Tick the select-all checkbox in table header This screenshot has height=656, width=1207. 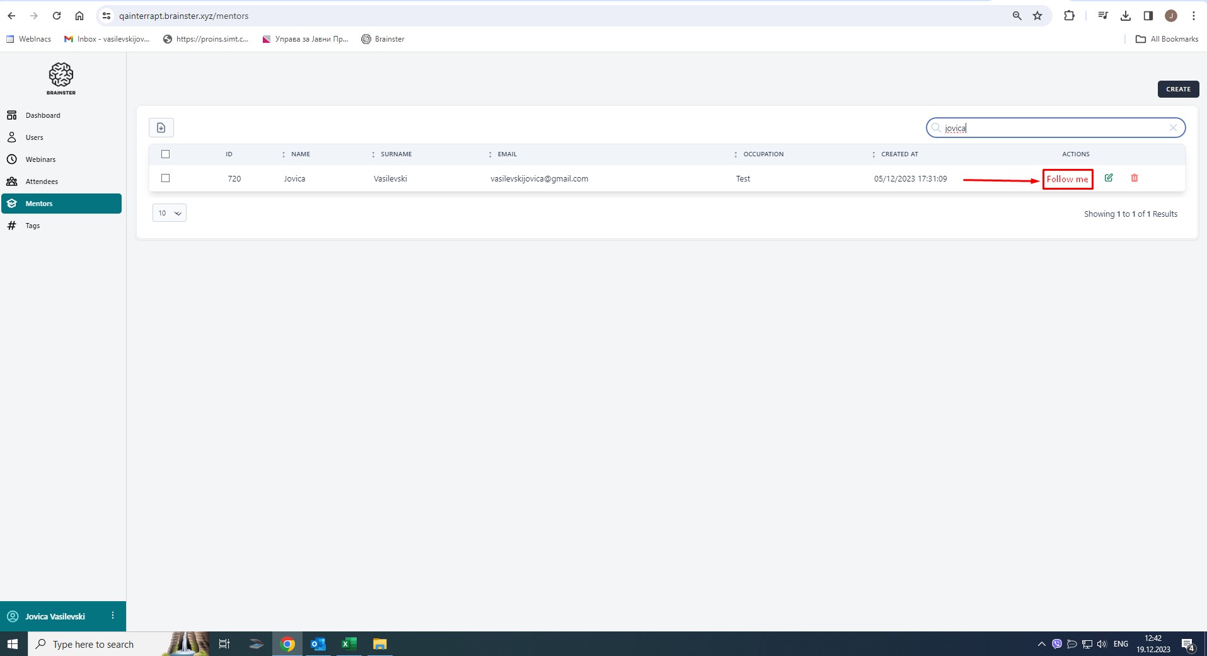click(x=166, y=154)
